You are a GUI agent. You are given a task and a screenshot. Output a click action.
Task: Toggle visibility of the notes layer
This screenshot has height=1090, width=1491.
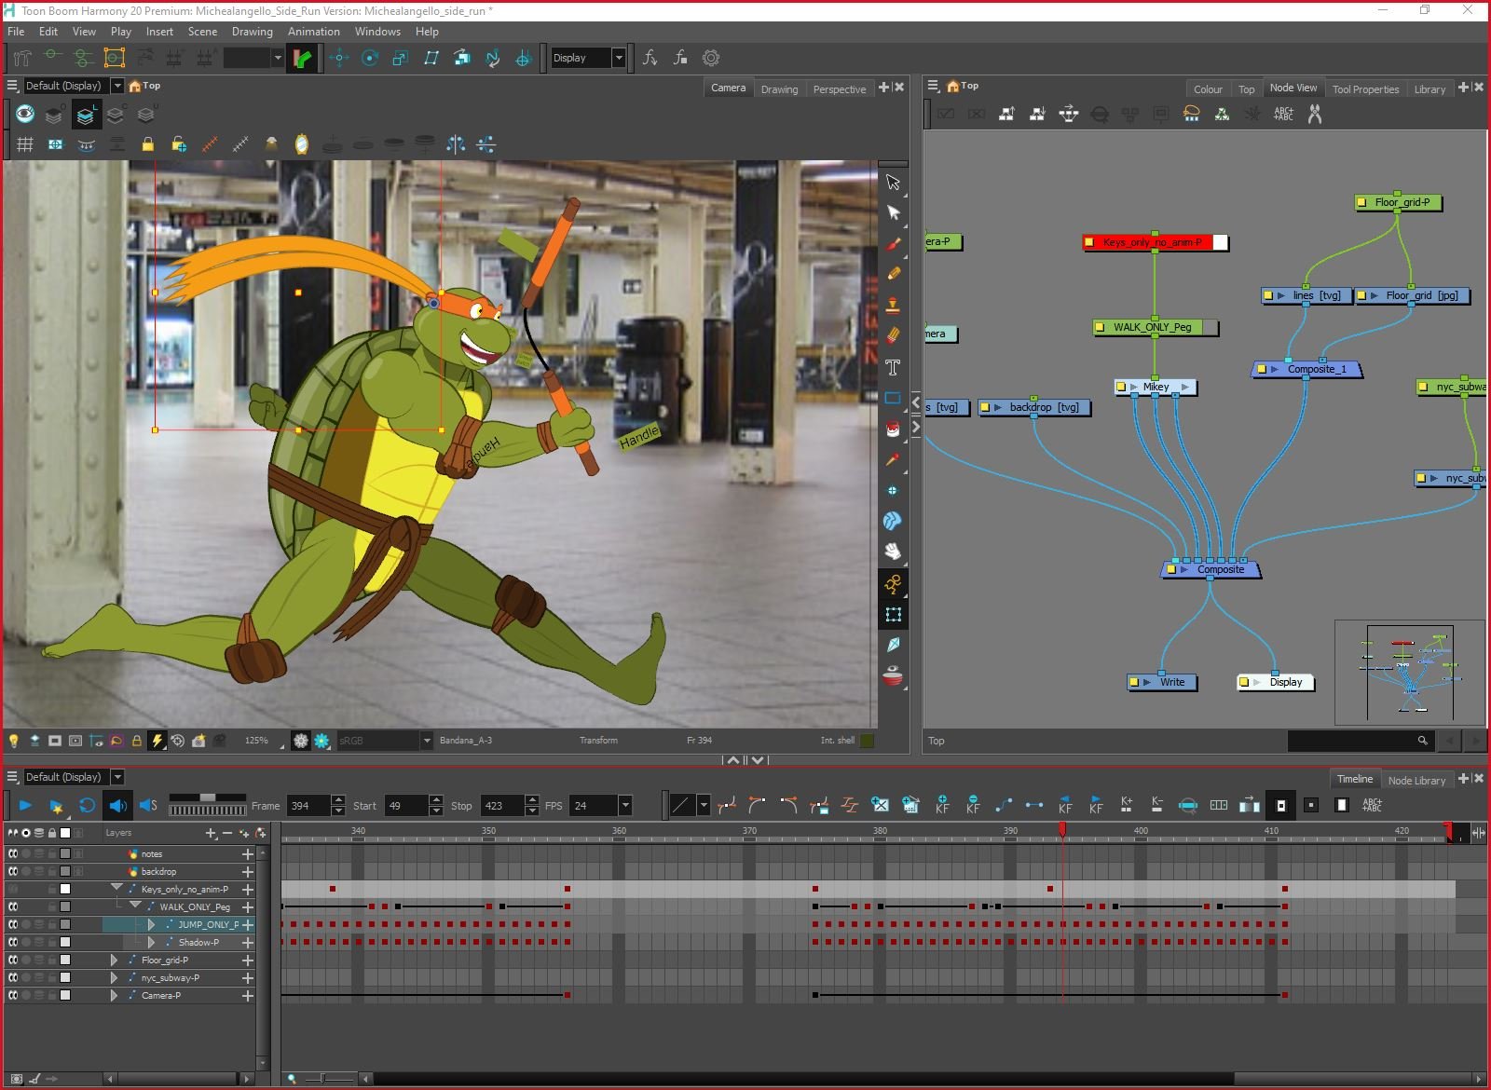13,853
